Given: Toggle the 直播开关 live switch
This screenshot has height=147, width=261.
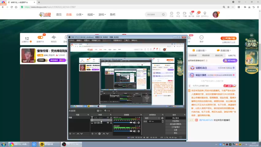Looking at the screenshot, I should click(x=40, y=37).
